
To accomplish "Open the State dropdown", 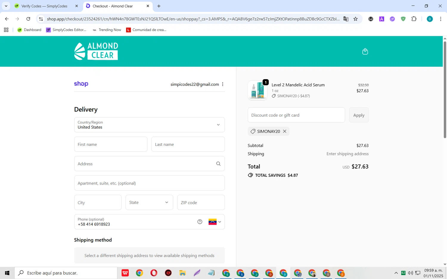I will [149, 202].
